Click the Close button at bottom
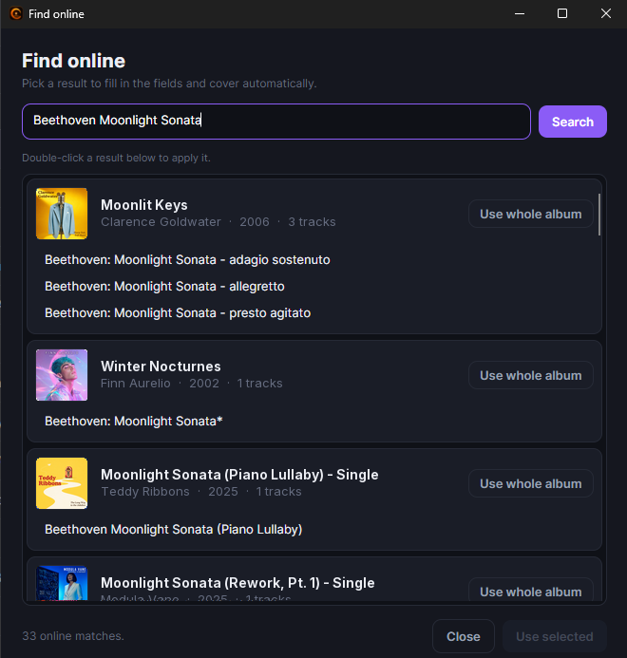This screenshot has width=627, height=658. coord(464,636)
